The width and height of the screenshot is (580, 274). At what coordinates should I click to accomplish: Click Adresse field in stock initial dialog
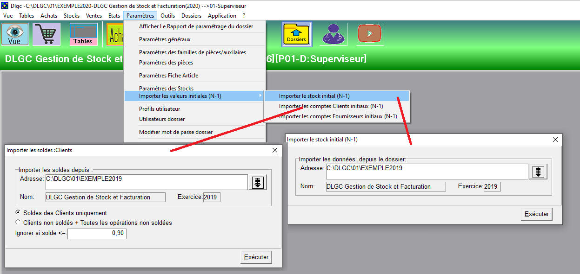pos(427,172)
